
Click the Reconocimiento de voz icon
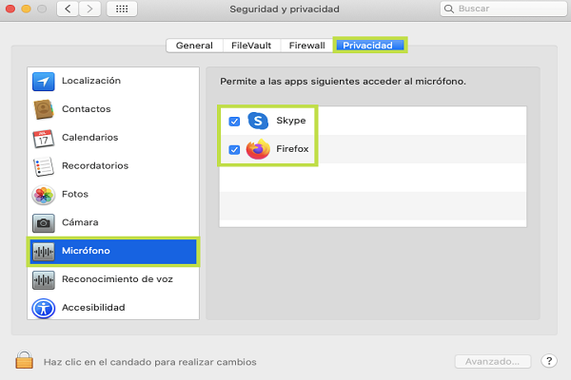coord(44,280)
